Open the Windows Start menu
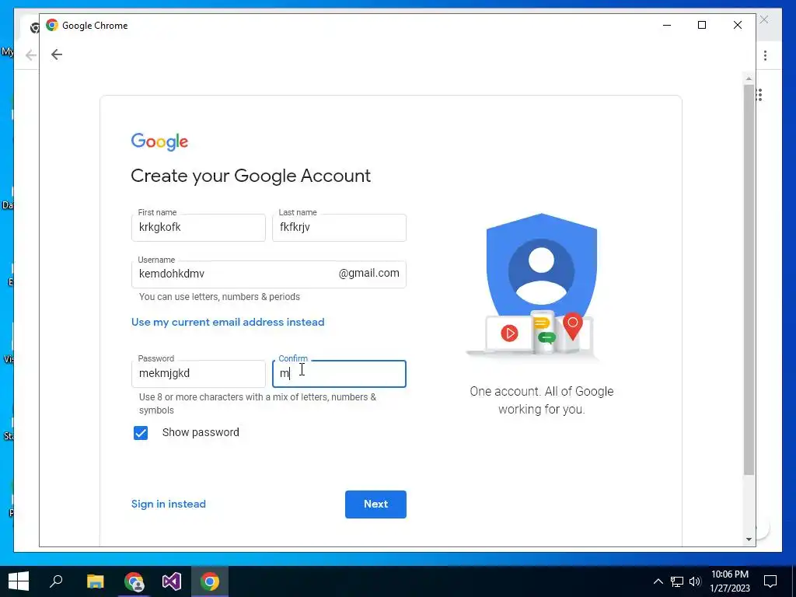The height and width of the screenshot is (597, 796). click(19, 581)
